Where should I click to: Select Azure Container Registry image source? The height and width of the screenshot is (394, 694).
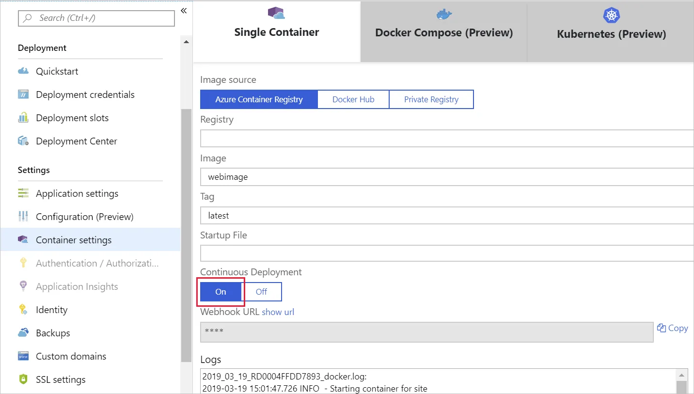(259, 99)
